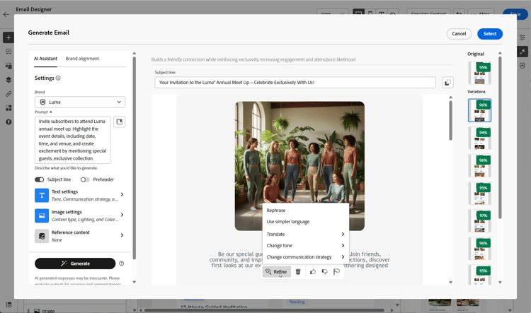
Task: Switch to the AI Assistant tab
Action: coord(46,59)
